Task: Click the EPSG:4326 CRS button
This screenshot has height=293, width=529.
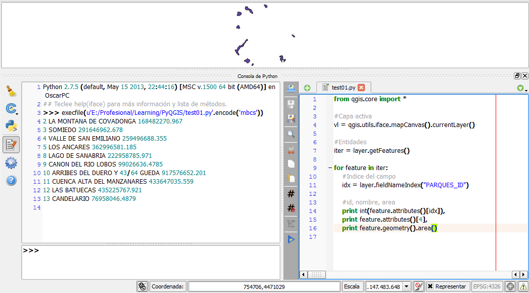Action: click(487, 286)
